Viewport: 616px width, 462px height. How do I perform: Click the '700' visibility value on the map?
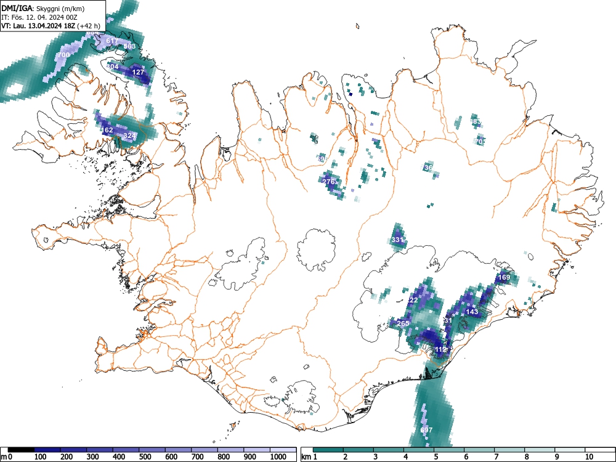coord(63,55)
